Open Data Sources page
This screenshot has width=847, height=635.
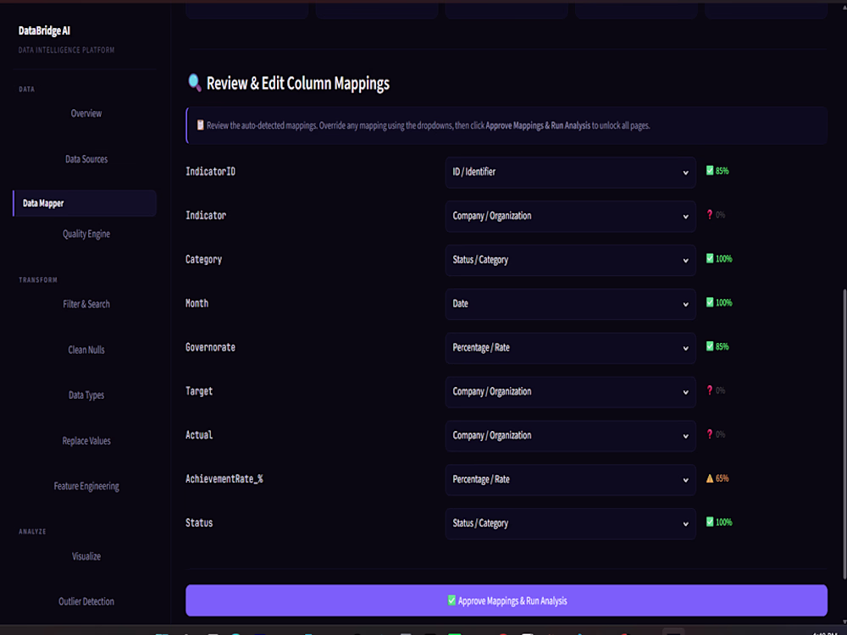click(86, 159)
